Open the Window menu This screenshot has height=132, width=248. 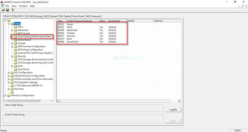pyautogui.click(x=23, y=6)
